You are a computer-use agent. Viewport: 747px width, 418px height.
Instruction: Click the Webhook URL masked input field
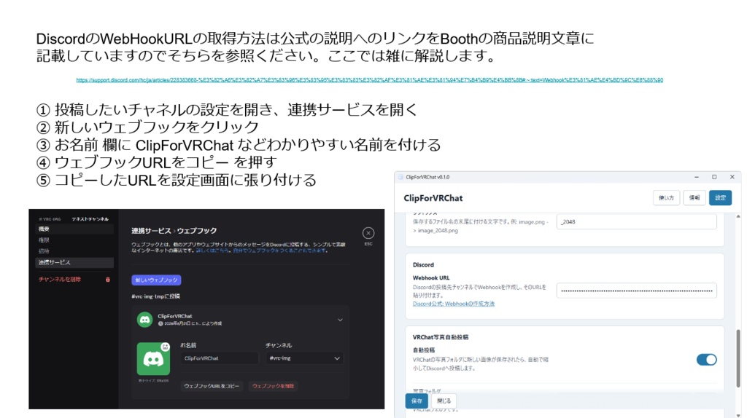pyautogui.click(x=636, y=291)
